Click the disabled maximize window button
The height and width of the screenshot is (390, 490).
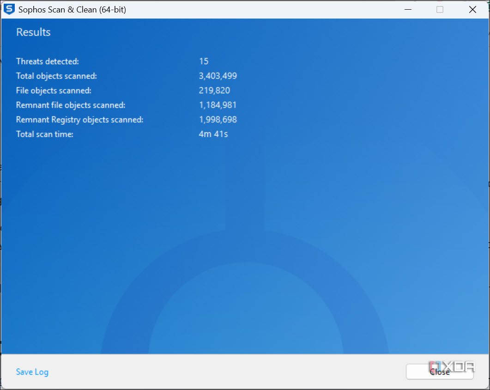tap(440, 9)
